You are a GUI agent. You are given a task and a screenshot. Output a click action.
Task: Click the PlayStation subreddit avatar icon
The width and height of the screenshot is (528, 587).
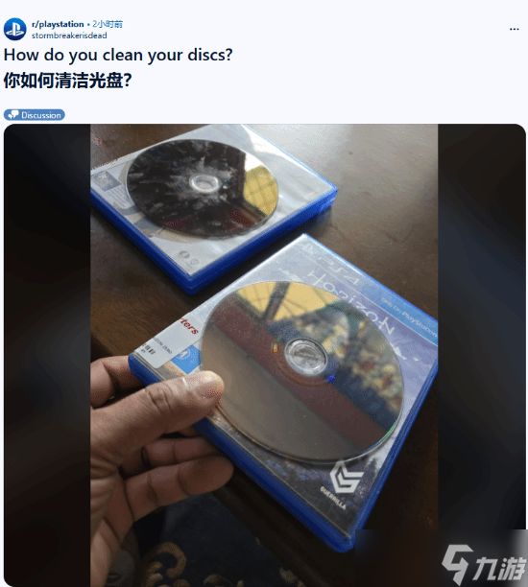pyautogui.click(x=14, y=29)
